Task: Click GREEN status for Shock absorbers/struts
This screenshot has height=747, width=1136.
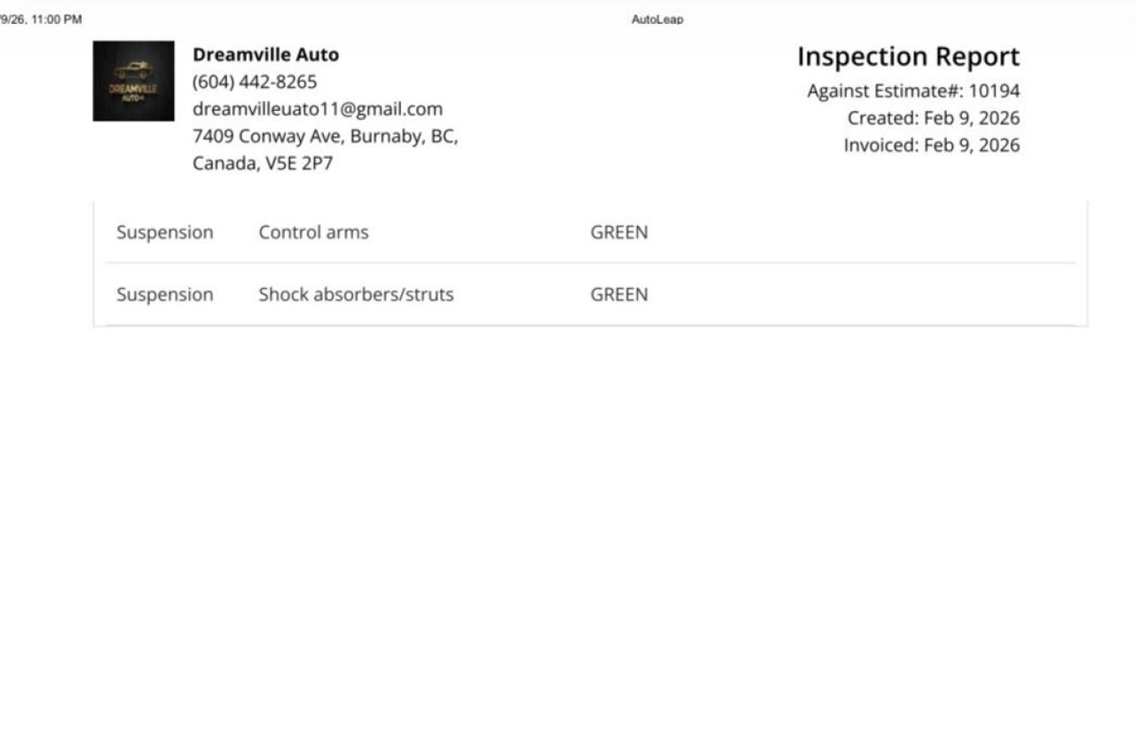Action: [x=619, y=295]
